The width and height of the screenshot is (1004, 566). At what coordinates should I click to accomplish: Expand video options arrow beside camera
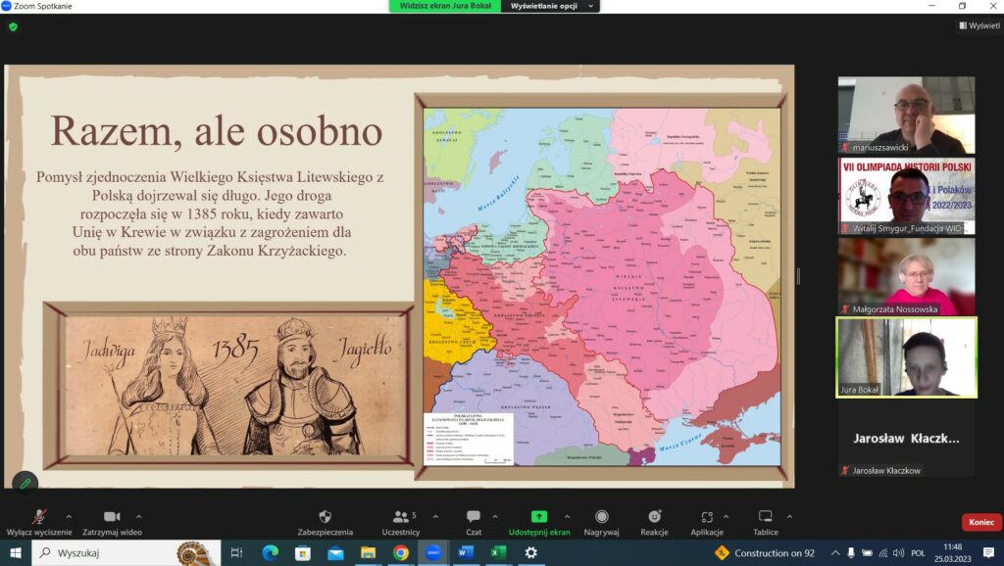click(138, 516)
